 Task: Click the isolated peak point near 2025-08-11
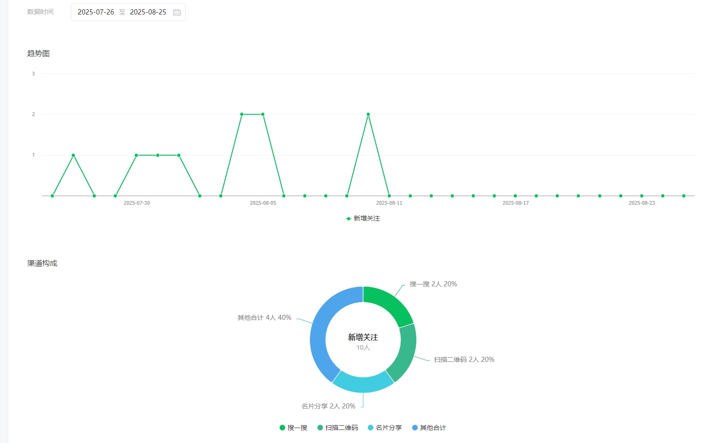[368, 114]
